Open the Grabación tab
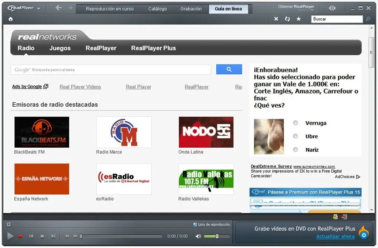This screenshot has height=248, width=378. 191,9
